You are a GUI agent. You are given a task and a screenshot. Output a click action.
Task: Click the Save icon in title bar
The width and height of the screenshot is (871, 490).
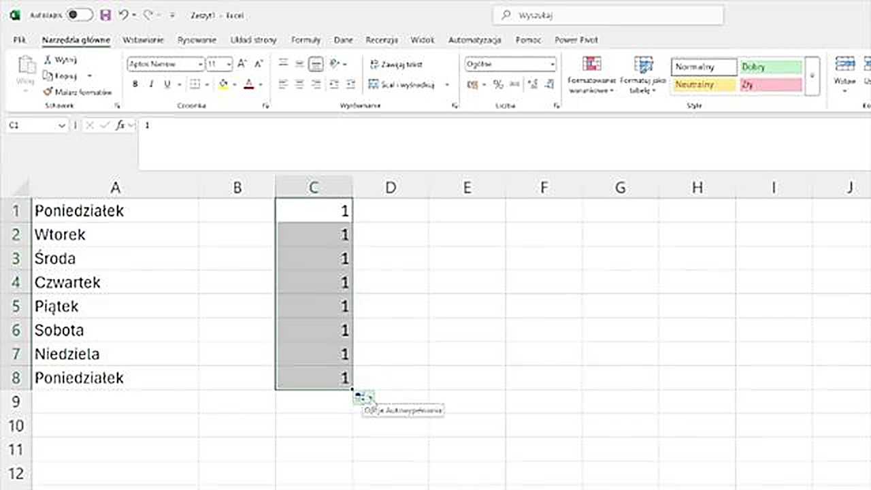tap(105, 15)
